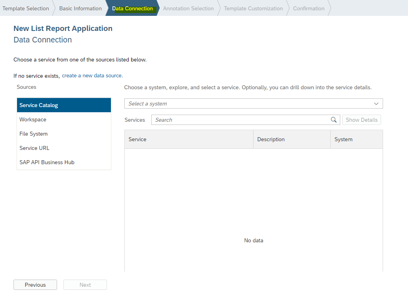Click the New List Report Application heading
The image size is (408, 301).
(63, 29)
